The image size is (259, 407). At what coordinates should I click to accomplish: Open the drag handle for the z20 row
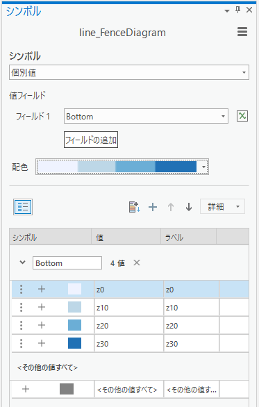pos(22,325)
